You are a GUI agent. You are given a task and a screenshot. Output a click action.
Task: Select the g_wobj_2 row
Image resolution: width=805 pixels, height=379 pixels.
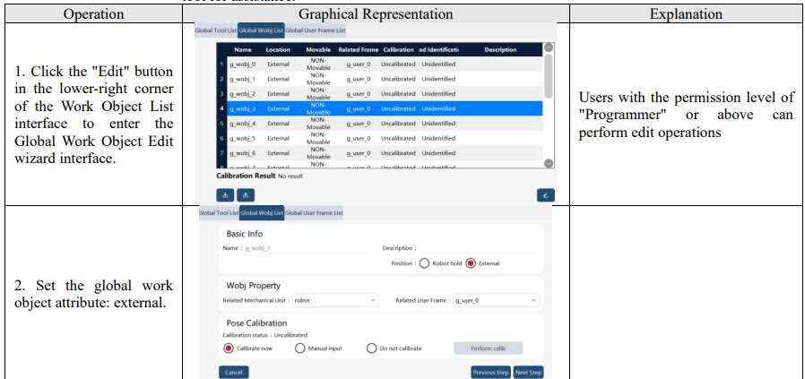379,94
